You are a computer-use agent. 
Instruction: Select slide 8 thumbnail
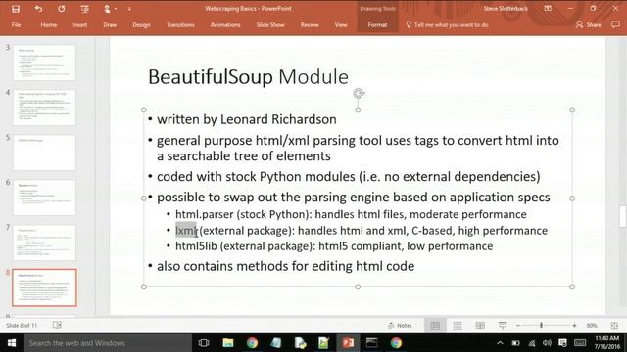[44, 287]
